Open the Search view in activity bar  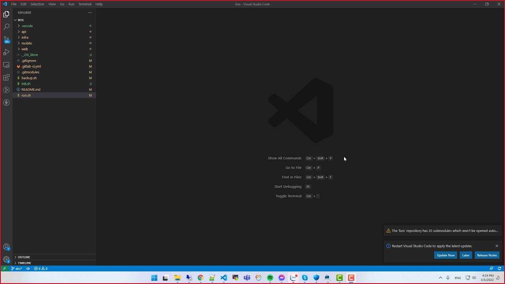point(6,27)
